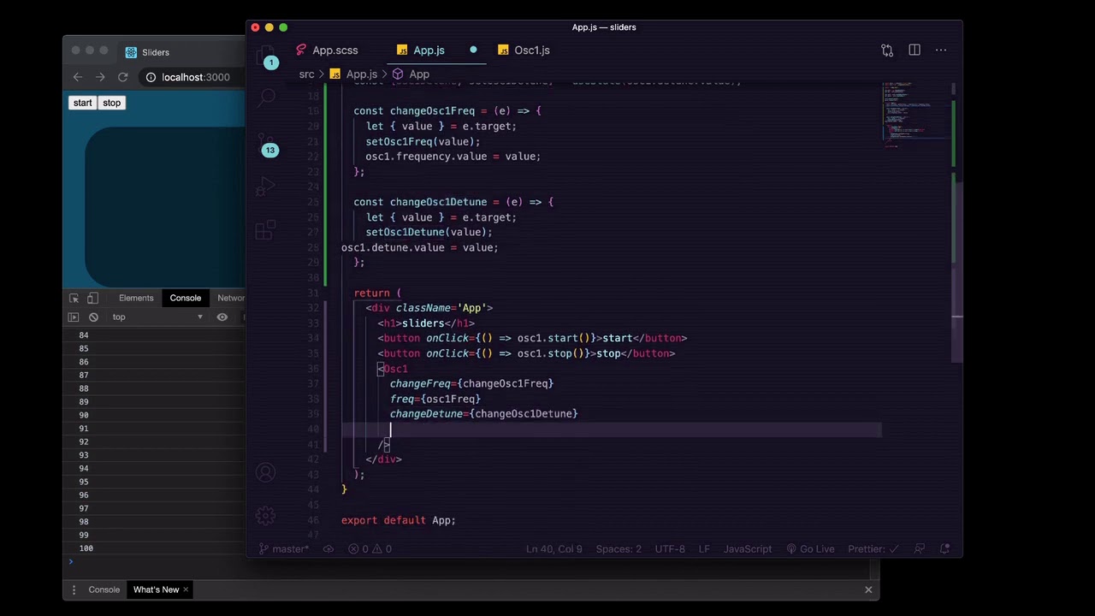Click console log entry 84
1095x616 pixels.
click(84, 335)
